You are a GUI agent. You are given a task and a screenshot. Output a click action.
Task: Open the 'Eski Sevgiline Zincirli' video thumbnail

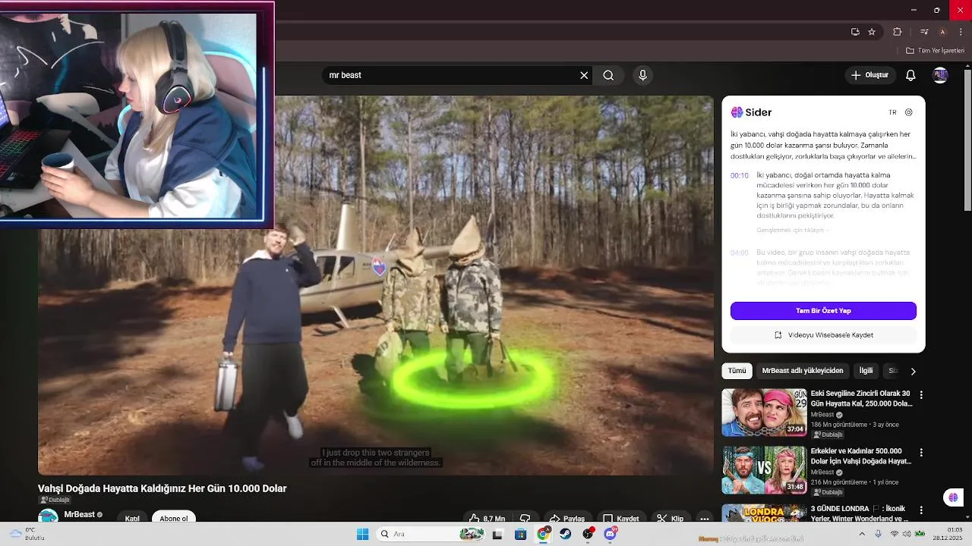click(x=764, y=413)
